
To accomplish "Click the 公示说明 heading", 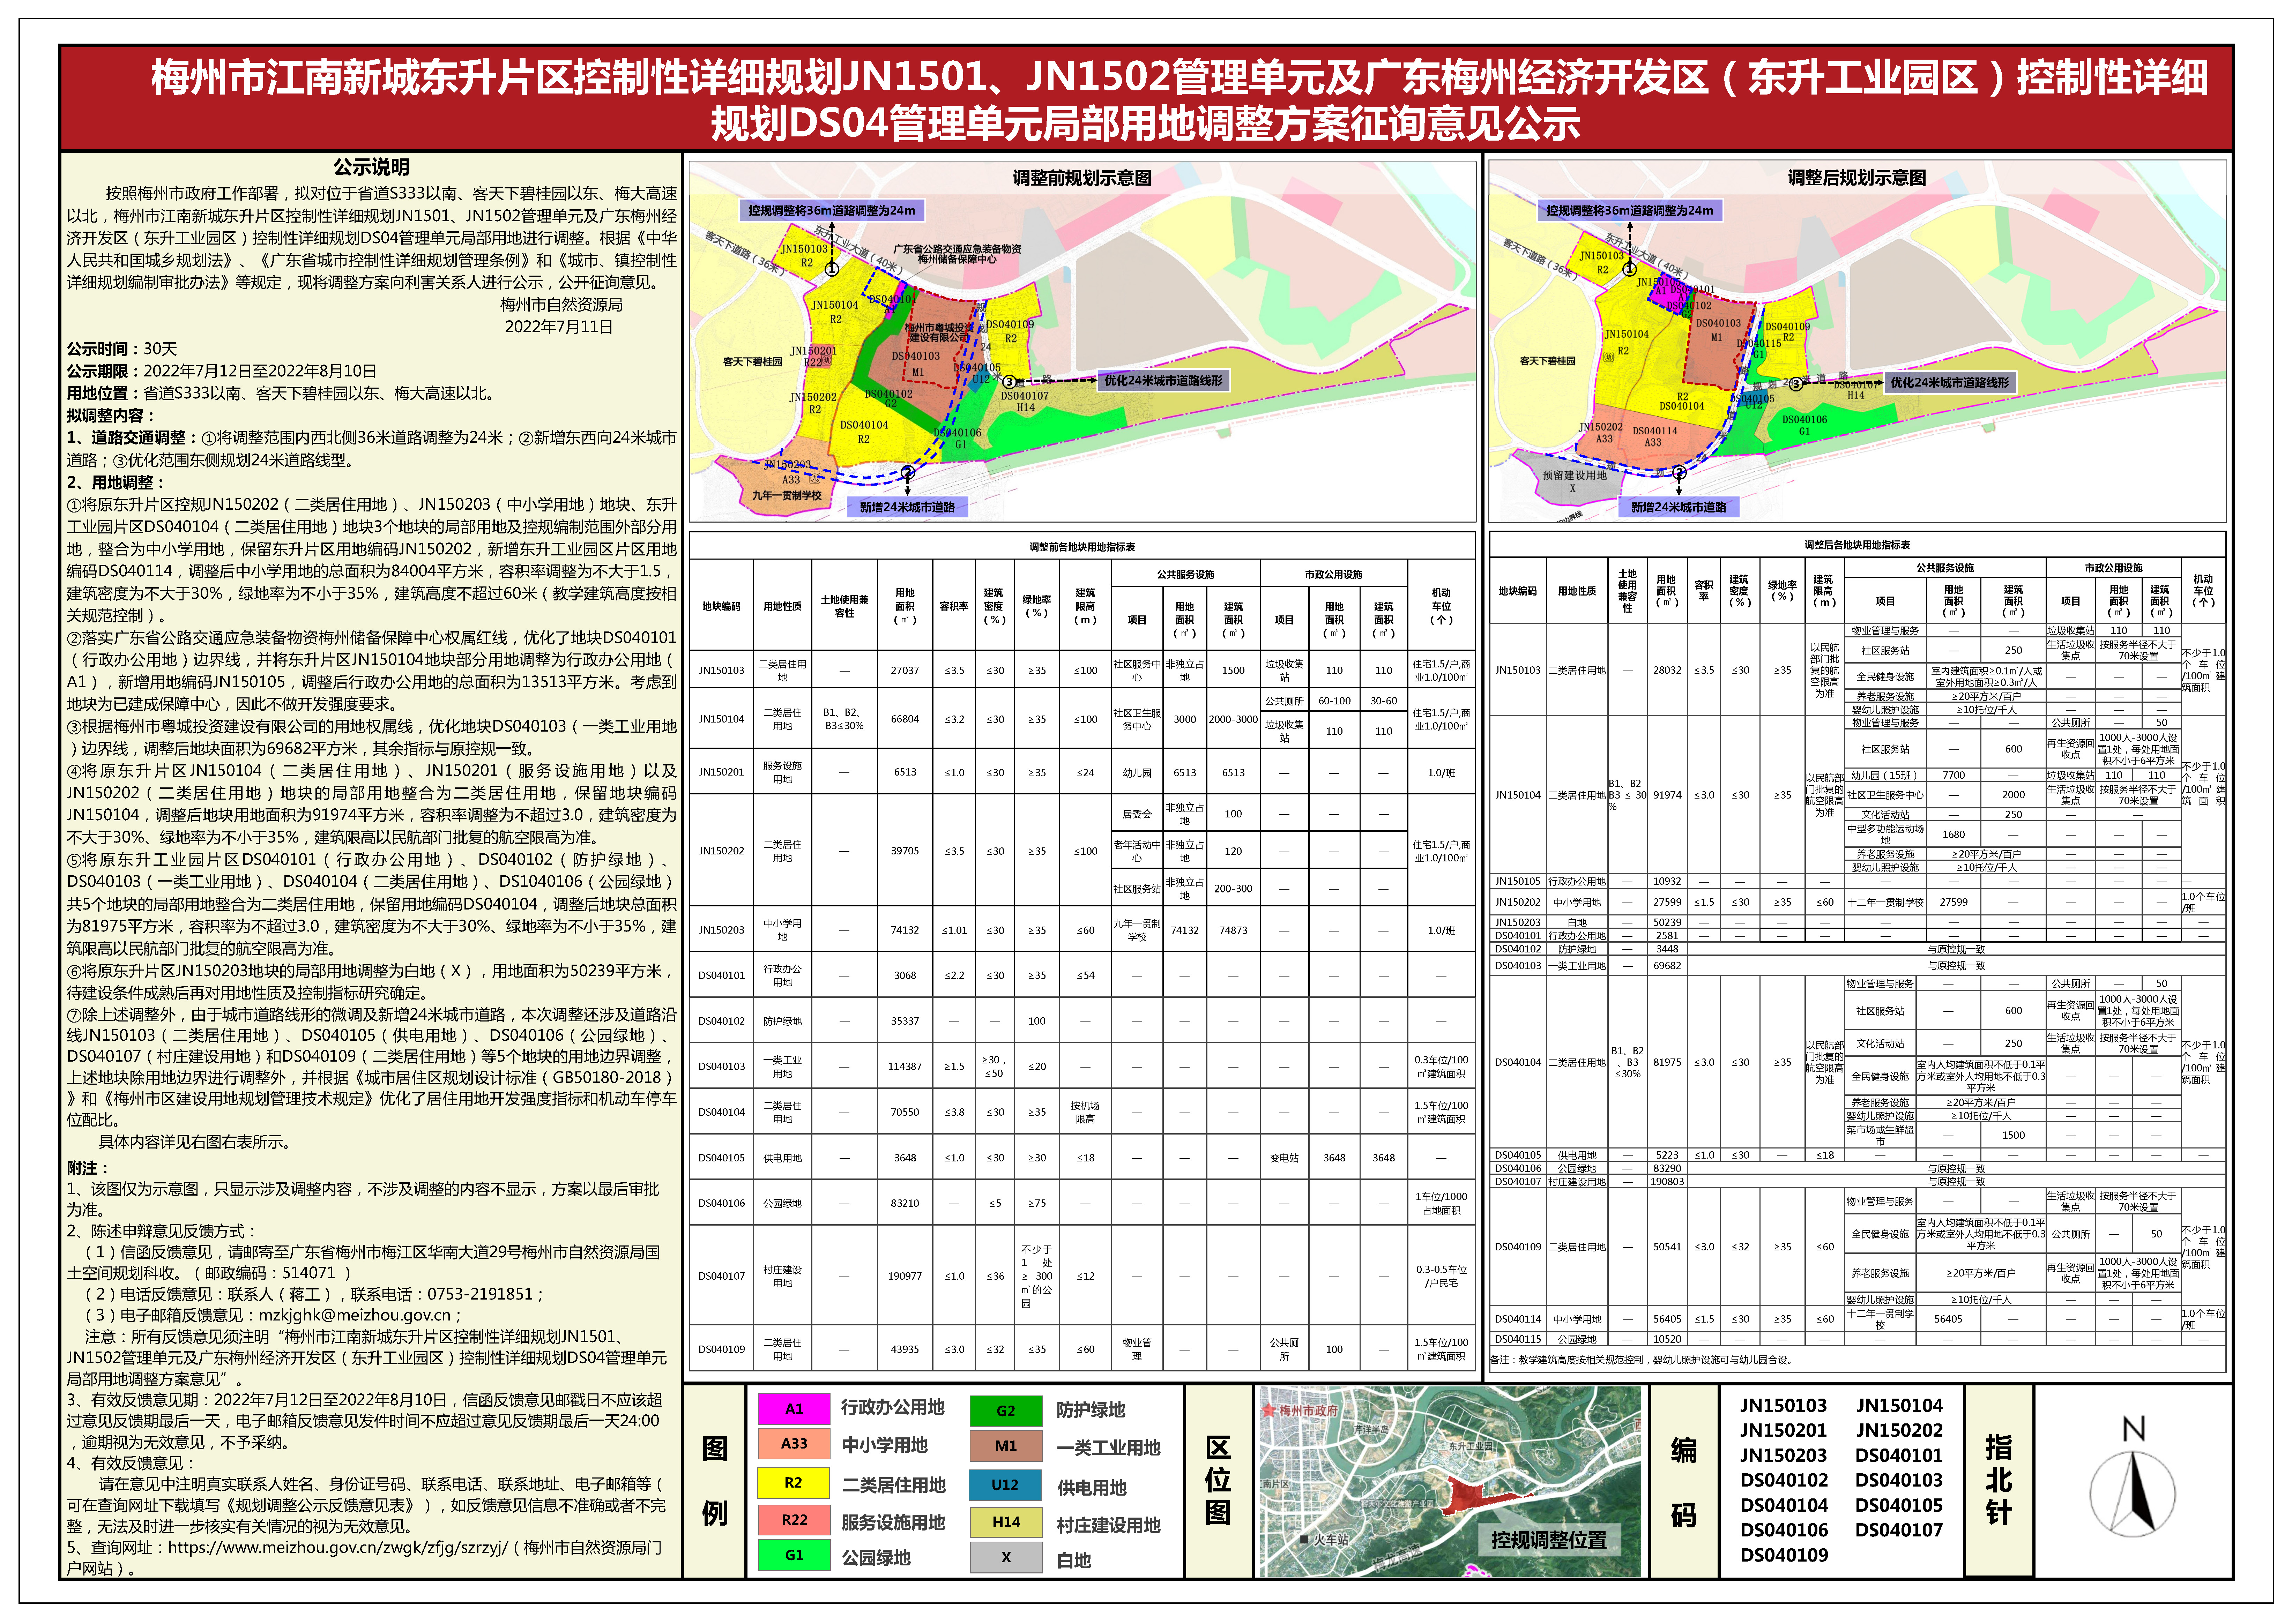I will coord(371,167).
